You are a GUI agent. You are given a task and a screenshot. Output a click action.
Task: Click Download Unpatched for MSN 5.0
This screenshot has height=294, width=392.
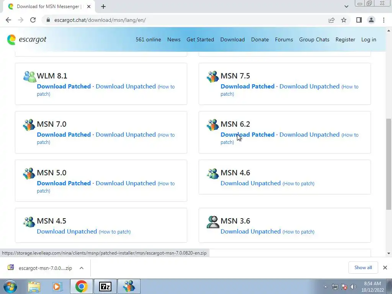(x=126, y=183)
